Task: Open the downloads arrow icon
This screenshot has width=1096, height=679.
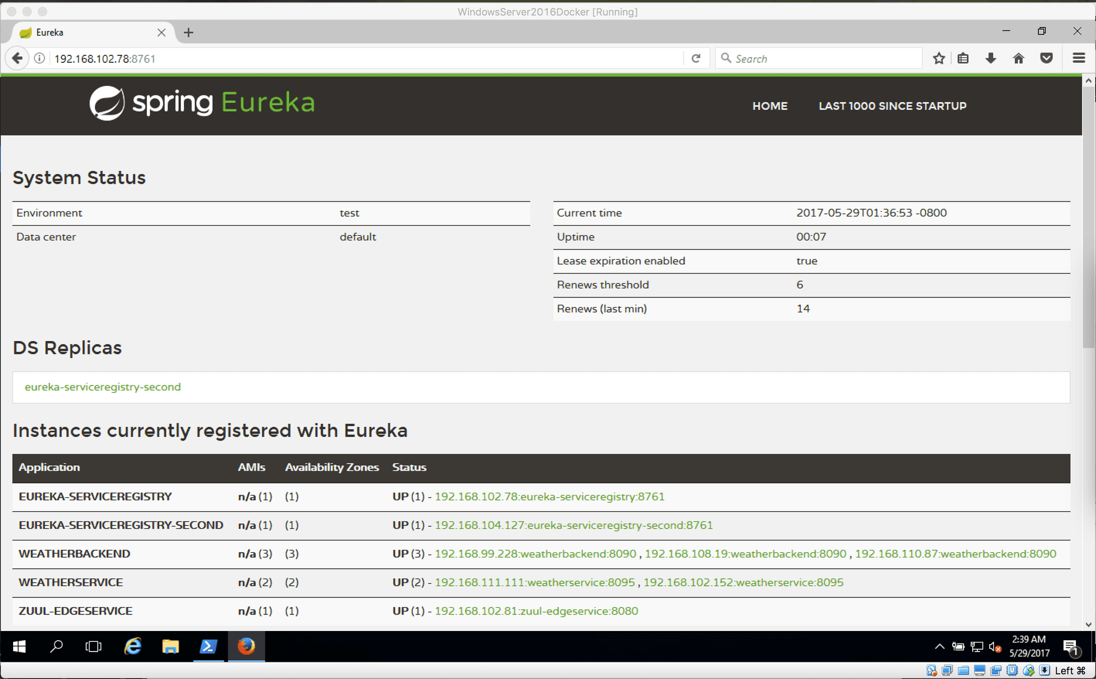Action: [x=990, y=58]
